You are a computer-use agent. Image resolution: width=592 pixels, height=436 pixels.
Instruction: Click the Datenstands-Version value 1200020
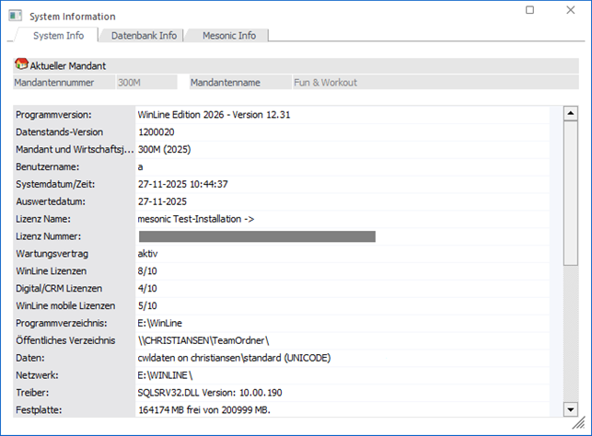click(157, 132)
